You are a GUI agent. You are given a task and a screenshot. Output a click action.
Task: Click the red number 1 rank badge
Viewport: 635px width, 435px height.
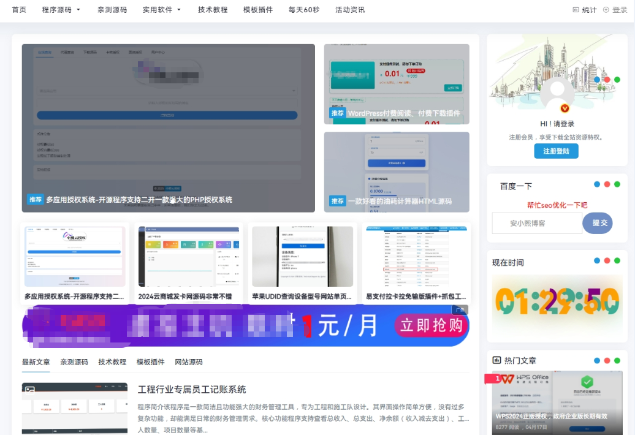(497, 378)
